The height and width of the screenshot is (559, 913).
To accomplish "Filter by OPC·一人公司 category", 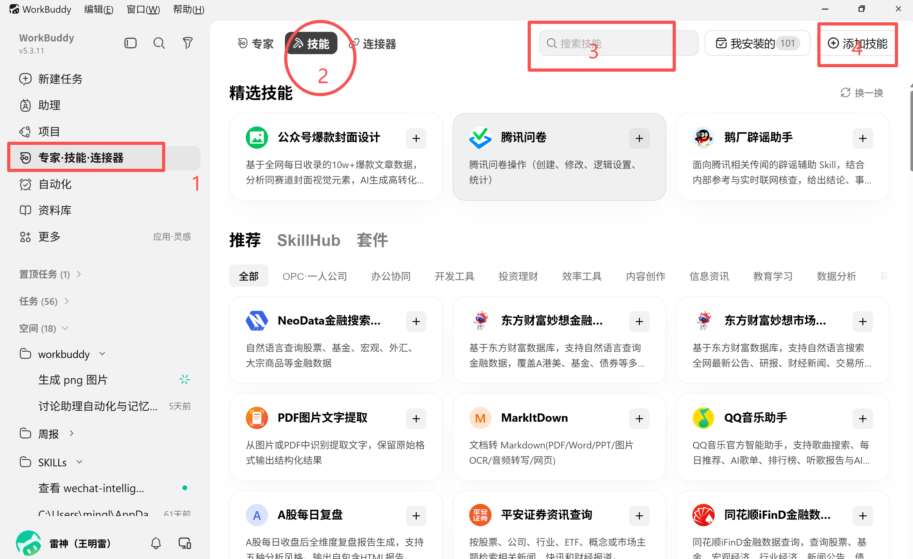I will coord(315,276).
